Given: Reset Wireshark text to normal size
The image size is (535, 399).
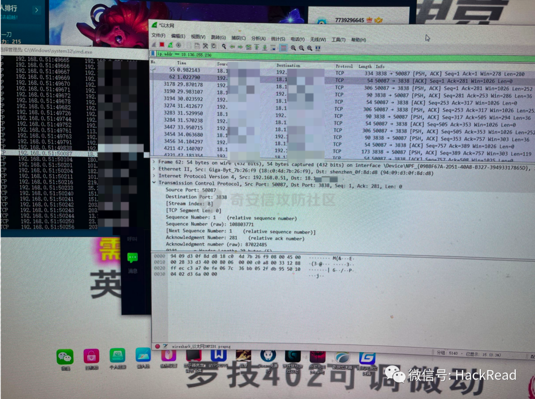Looking at the screenshot, I should click(310, 49).
